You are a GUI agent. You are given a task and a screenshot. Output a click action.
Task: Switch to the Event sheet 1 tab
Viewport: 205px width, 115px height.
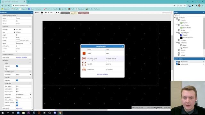tap(83, 13)
